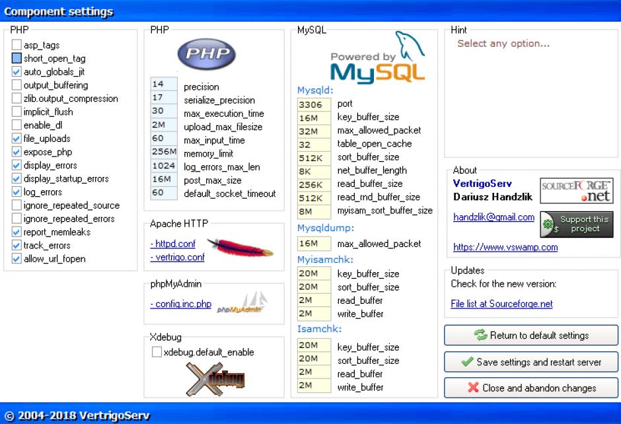
Task: Click Close and abandon changes button
Action: point(530,388)
